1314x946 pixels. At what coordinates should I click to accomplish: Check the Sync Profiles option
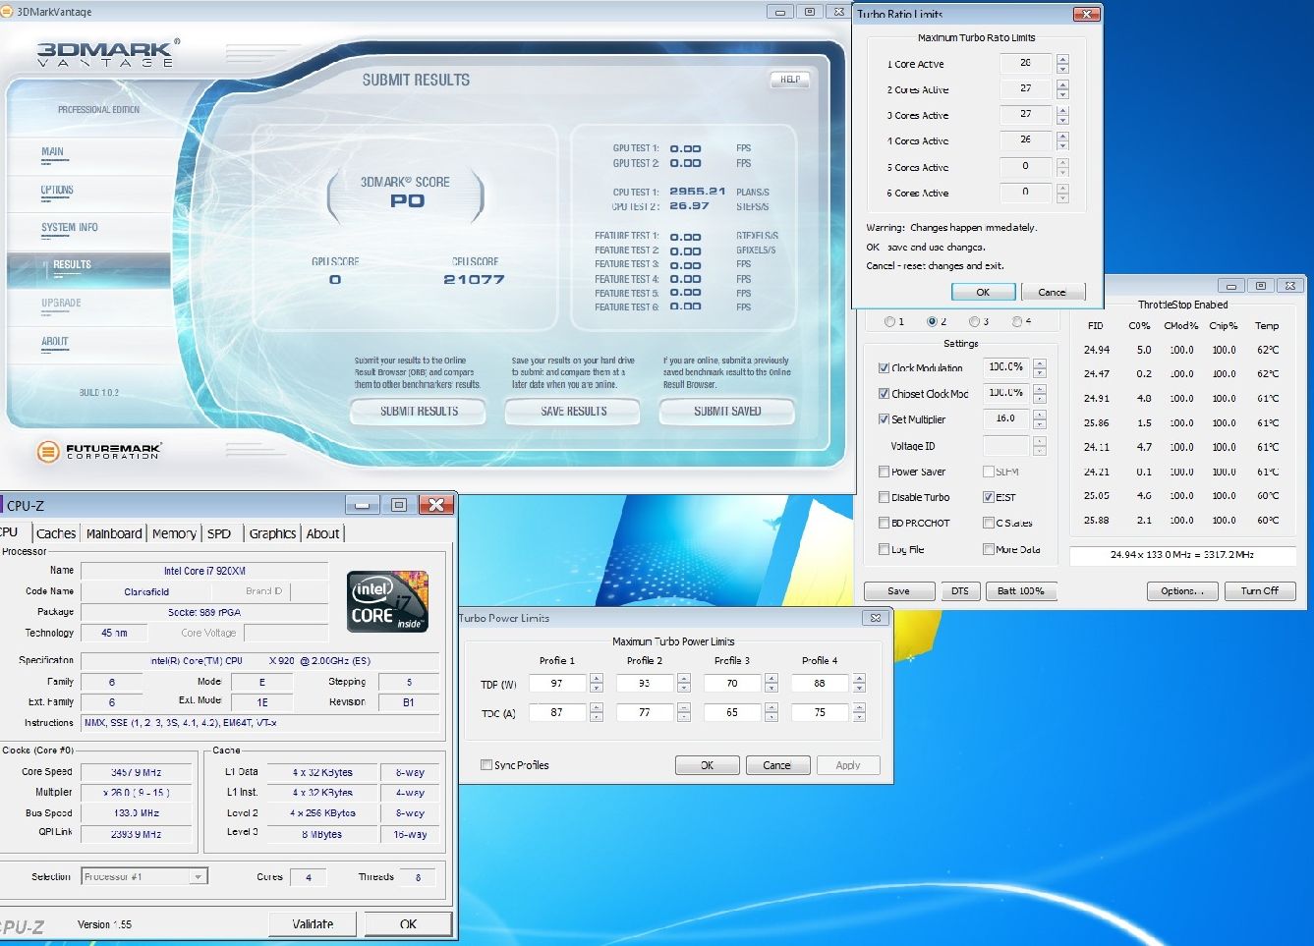click(x=486, y=765)
